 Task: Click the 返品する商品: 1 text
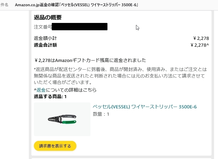click(50, 97)
